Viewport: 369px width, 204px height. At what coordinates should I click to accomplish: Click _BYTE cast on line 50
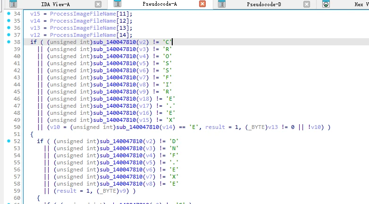pyautogui.click(x=258, y=127)
